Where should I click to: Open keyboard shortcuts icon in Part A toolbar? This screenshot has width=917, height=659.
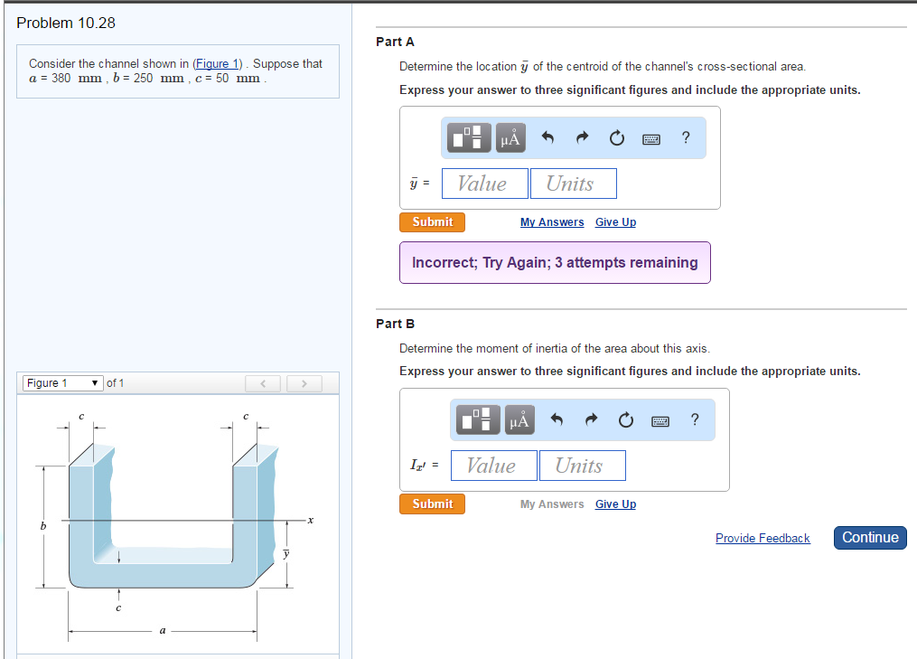click(x=650, y=139)
